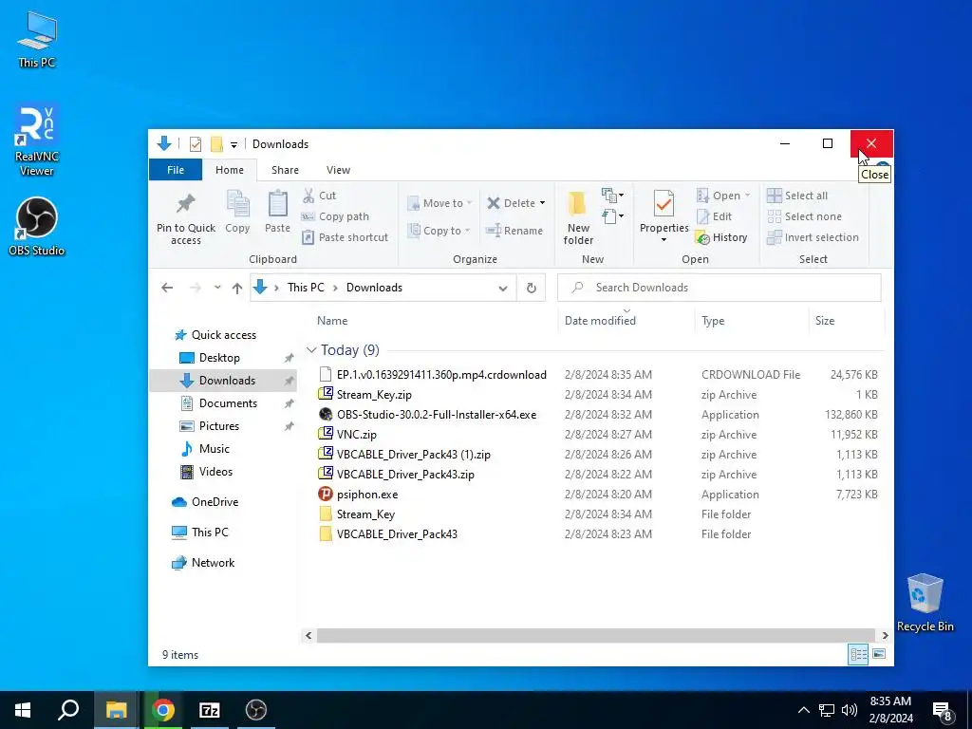Open Chrome from the taskbar
Screen dimensions: 972x729
(163, 710)
